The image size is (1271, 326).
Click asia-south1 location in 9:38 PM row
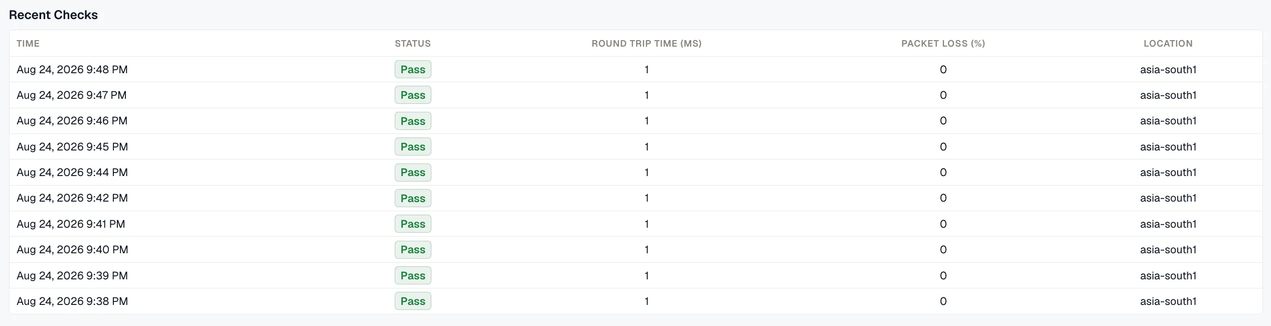[x=1168, y=301]
